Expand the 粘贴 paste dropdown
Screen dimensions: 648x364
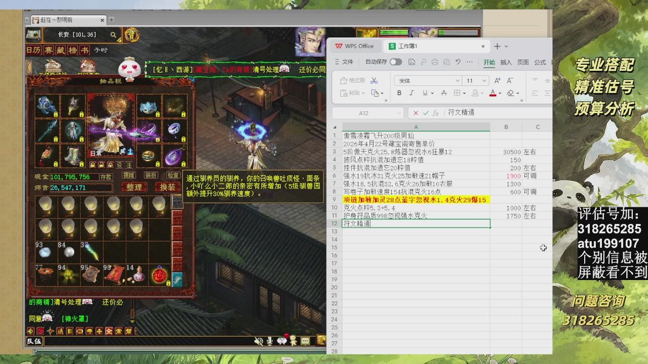tap(363, 94)
